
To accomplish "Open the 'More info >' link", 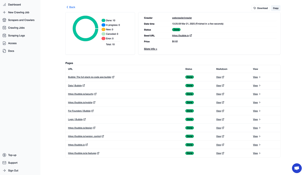I will [150, 49].
